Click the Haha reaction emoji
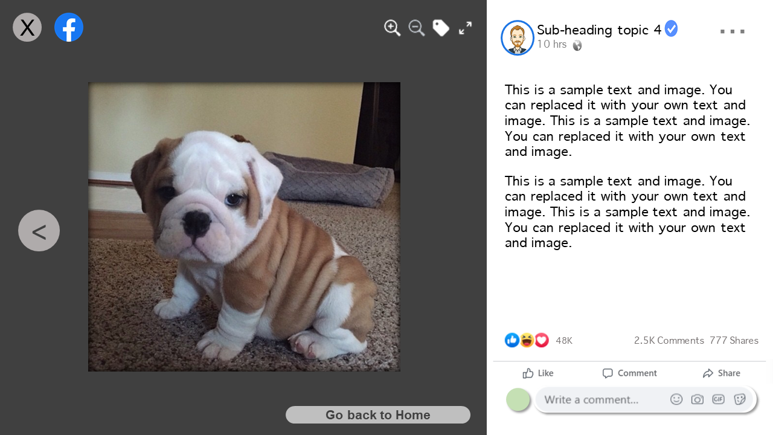773x435 pixels. click(527, 340)
